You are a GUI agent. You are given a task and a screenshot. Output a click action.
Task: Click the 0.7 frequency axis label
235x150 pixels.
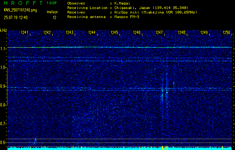[3, 124]
